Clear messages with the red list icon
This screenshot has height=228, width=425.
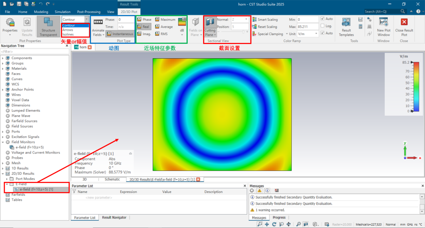pyautogui.click(x=277, y=191)
